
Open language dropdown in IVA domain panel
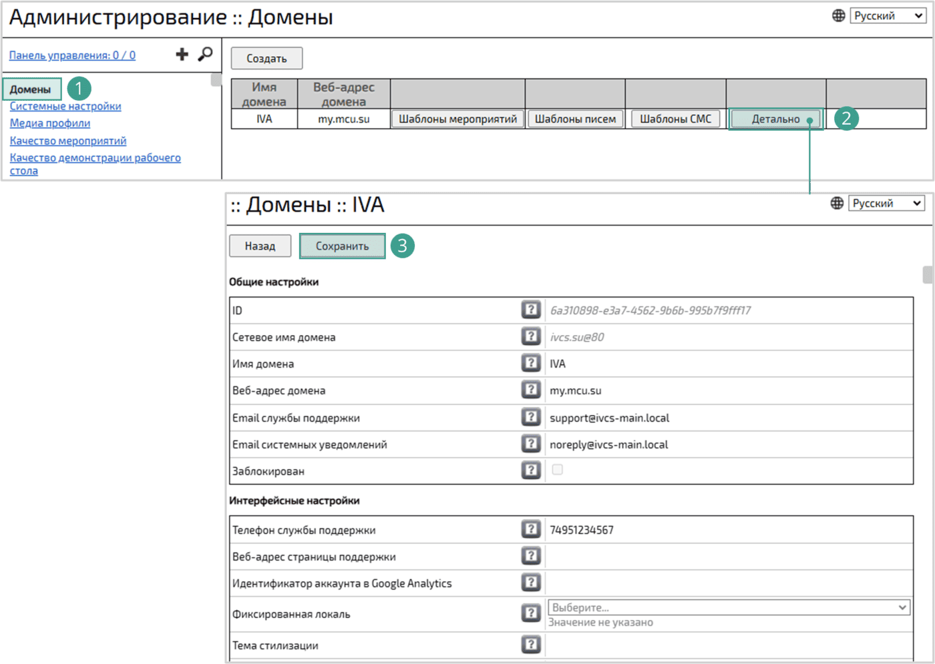coord(886,204)
